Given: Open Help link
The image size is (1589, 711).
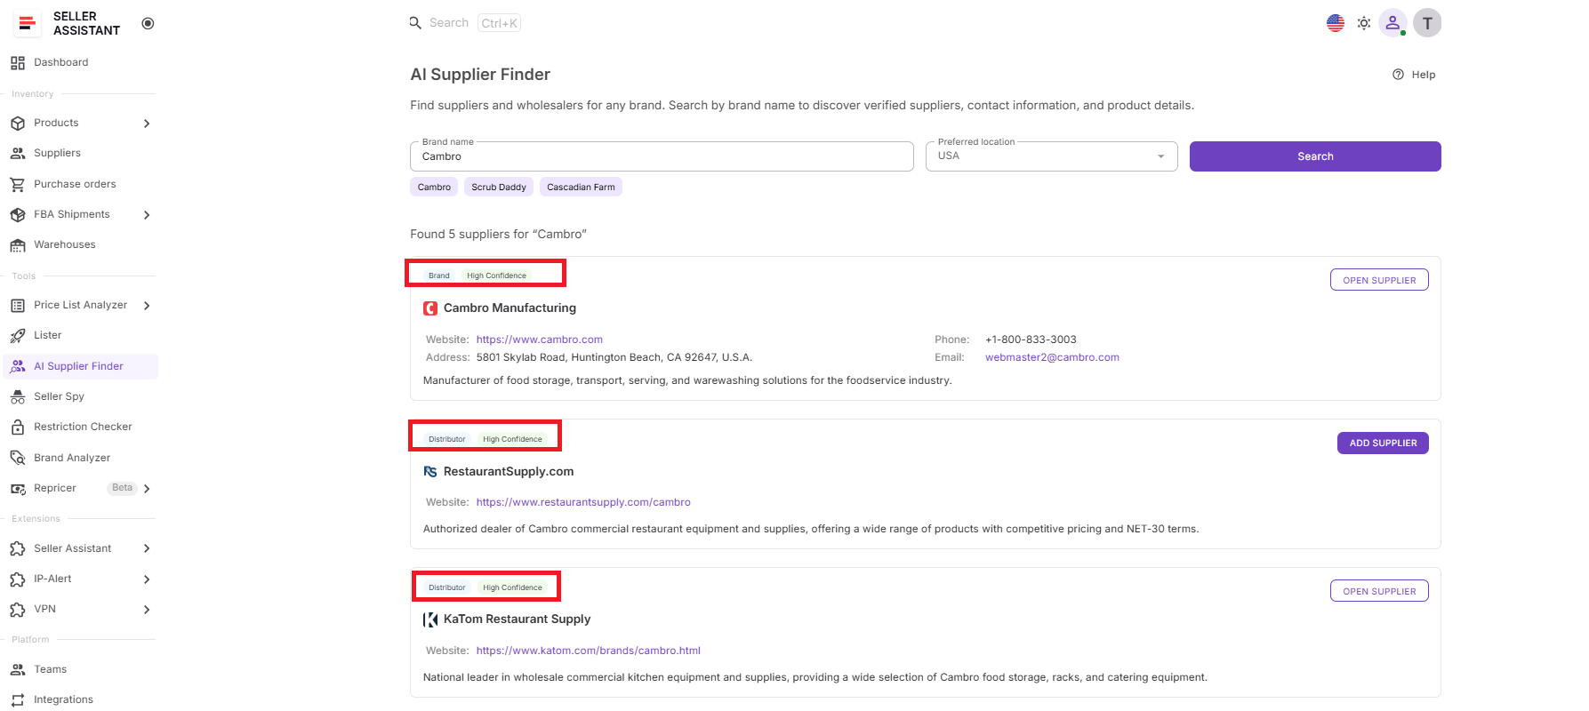Looking at the screenshot, I should click(x=1414, y=75).
